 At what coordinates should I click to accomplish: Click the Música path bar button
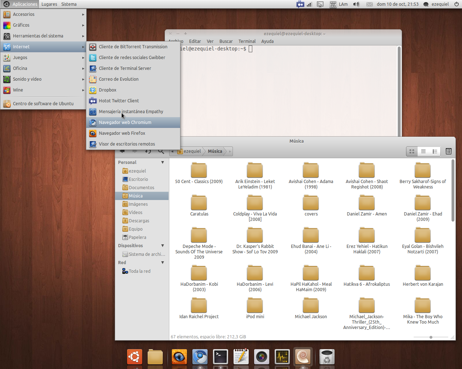pos(215,151)
